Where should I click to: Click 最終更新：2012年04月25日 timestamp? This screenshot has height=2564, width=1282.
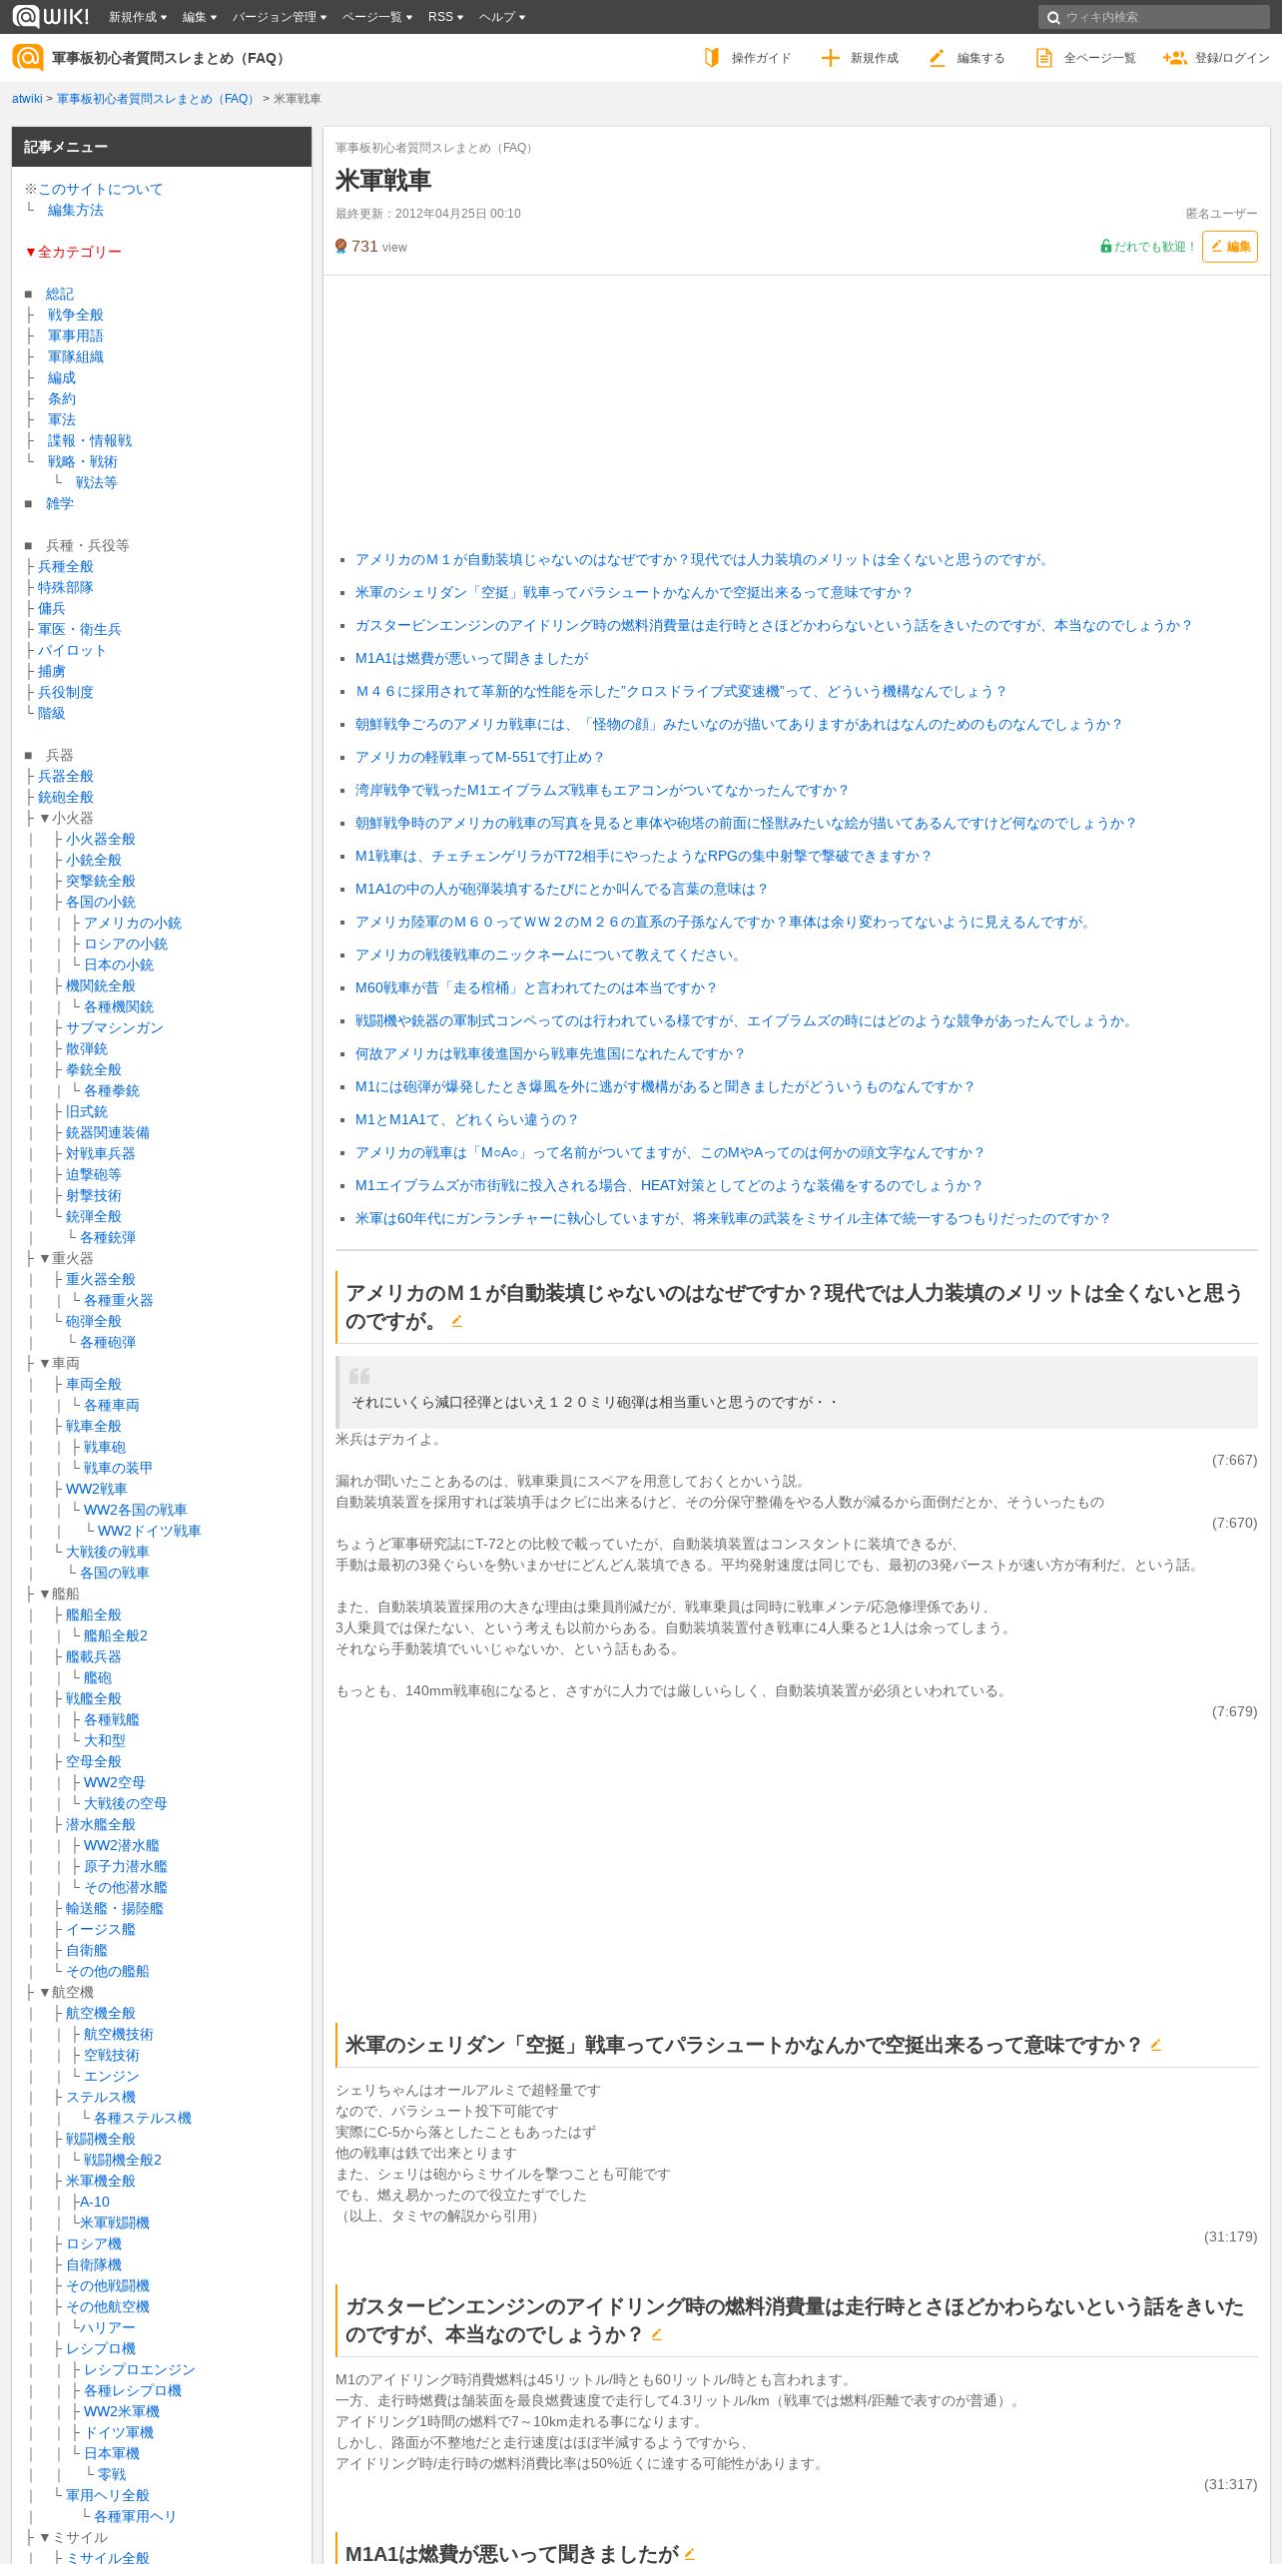(x=427, y=214)
